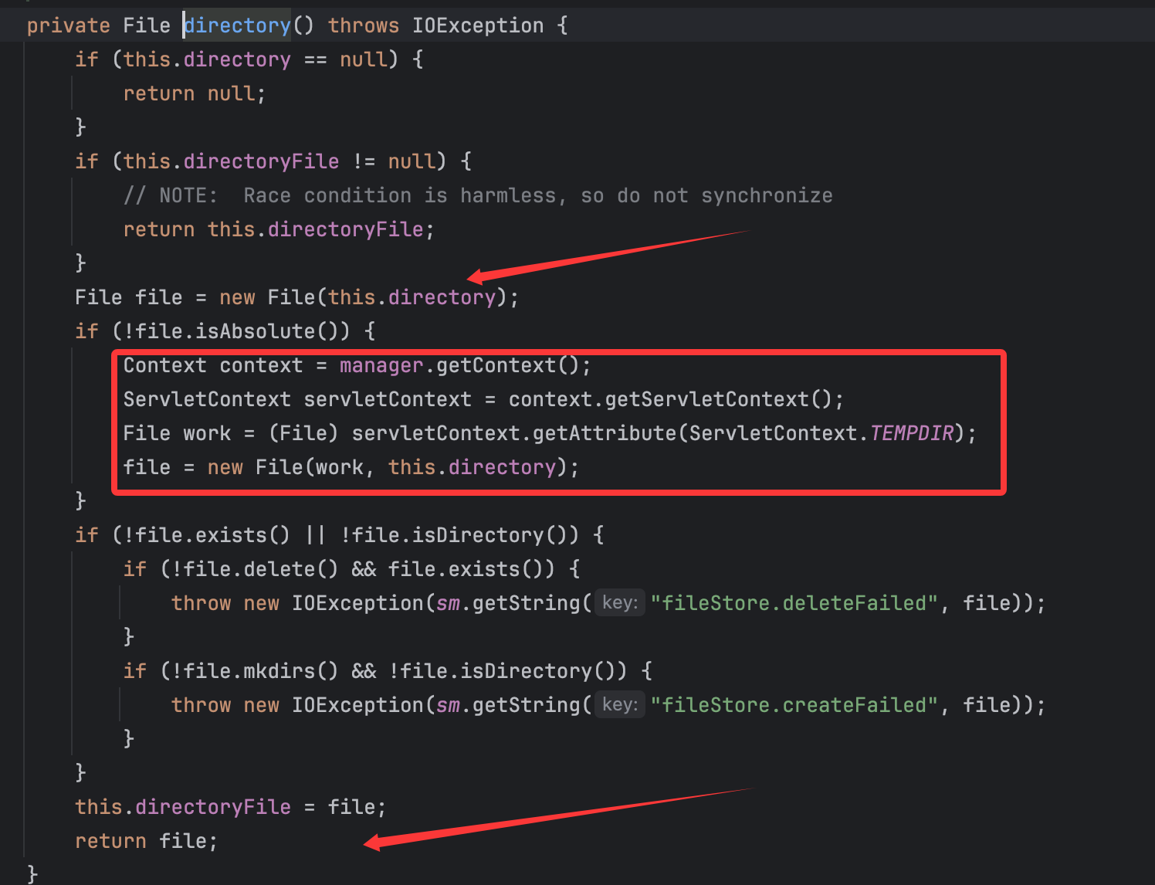Image resolution: width=1155 pixels, height=885 pixels.
Task: Click the TEMPDIR constant
Action: (911, 433)
